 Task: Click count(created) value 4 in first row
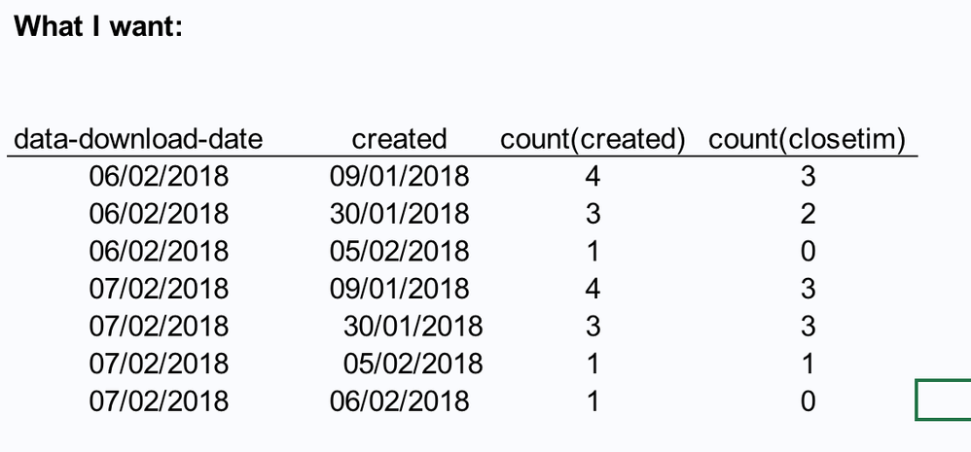[x=593, y=176]
